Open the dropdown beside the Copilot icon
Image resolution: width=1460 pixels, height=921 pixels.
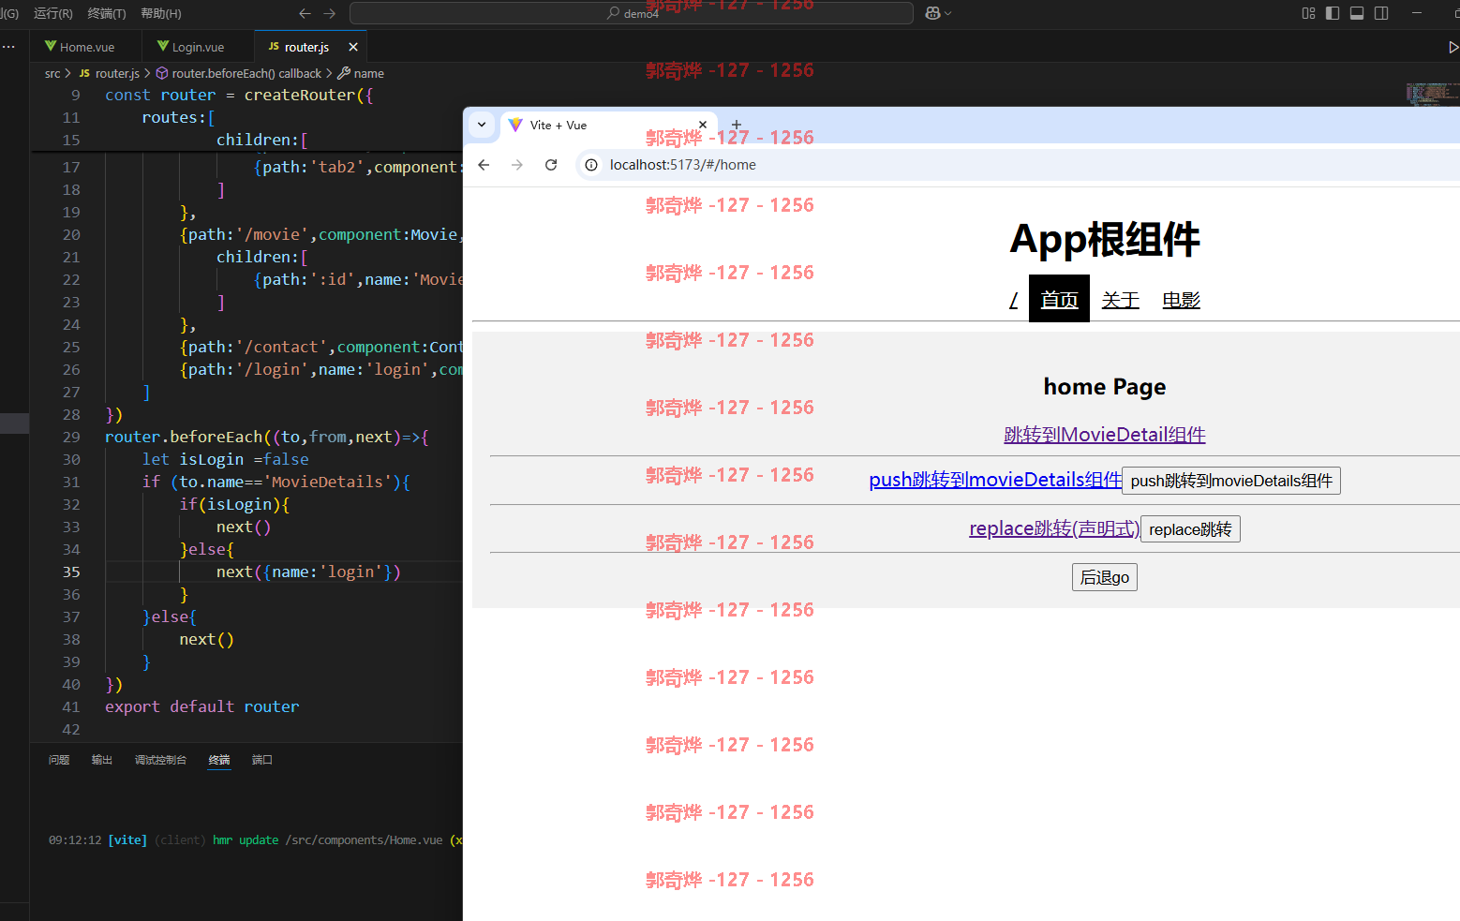pyautogui.click(x=948, y=13)
